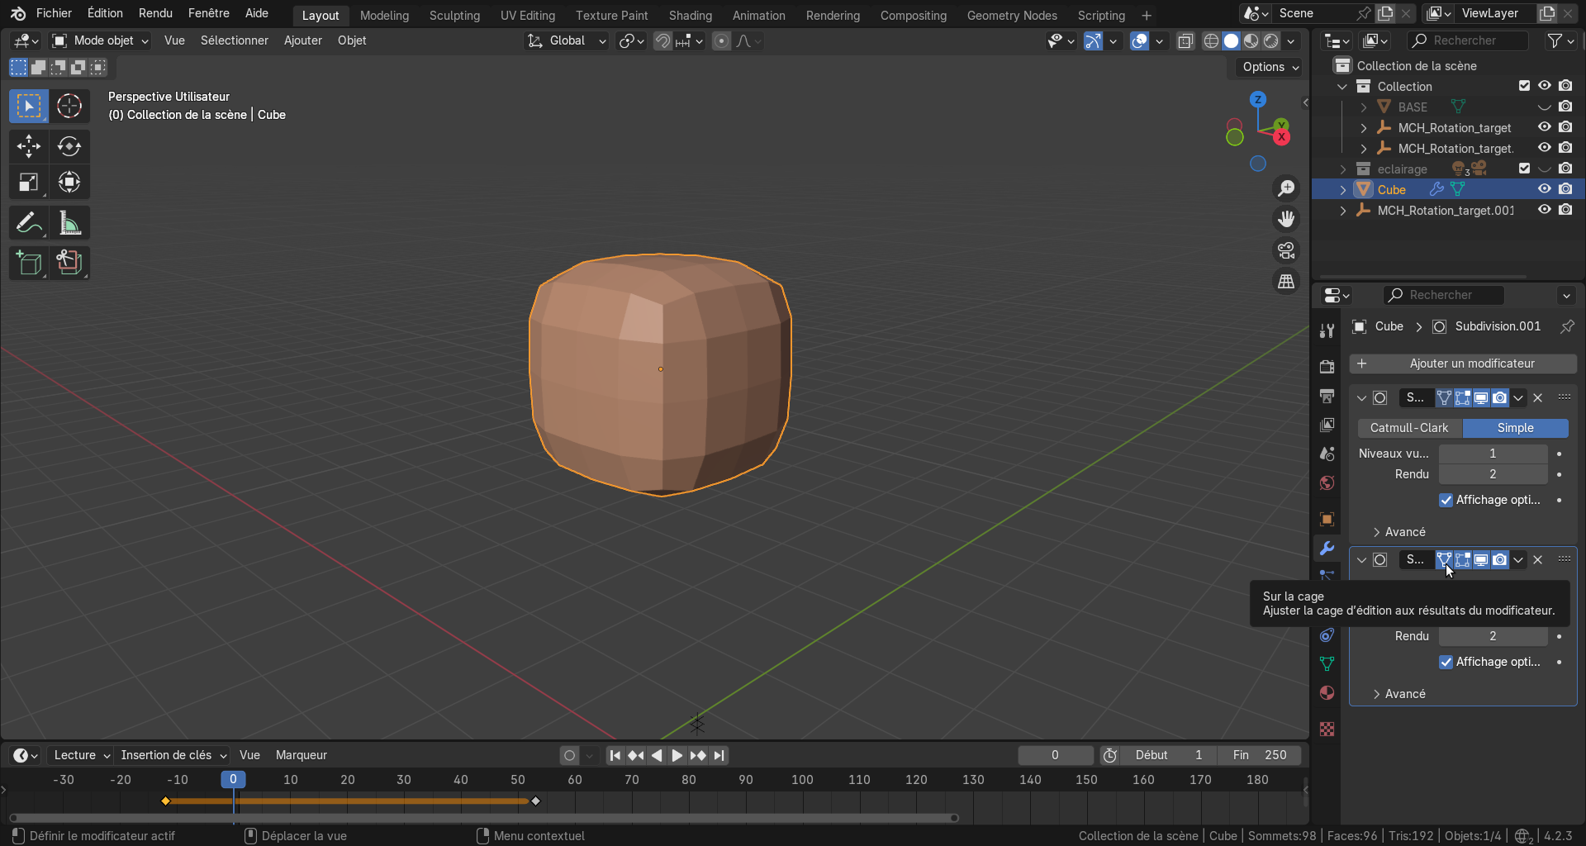Screen dimensions: 1586x846
Task: Select the Annotate pencil tool
Action: pyautogui.click(x=29, y=223)
